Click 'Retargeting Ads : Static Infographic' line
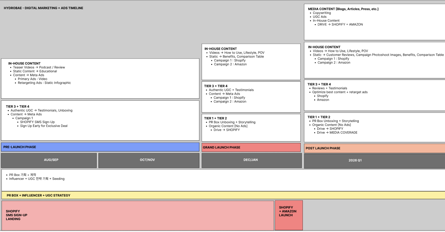The image size is (445, 232). pos(44,83)
